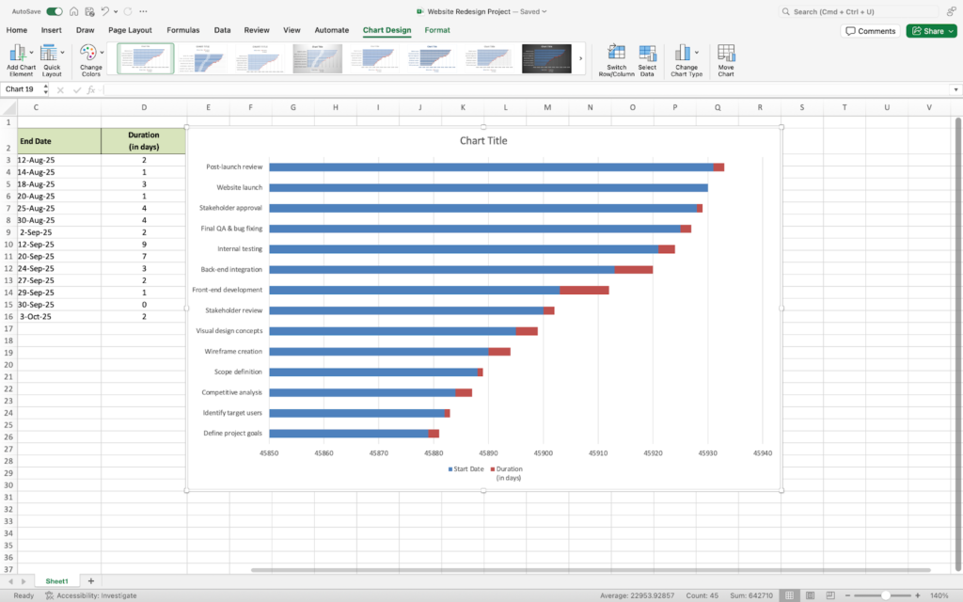This screenshot has width=963, height=602.
Task: Add a new sheet with plus icon
Action: click(91, 581)
